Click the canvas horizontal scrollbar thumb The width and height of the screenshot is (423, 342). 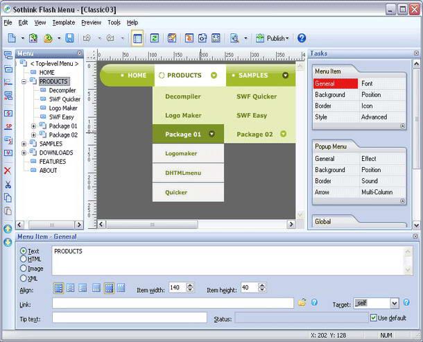coord(152,224)
